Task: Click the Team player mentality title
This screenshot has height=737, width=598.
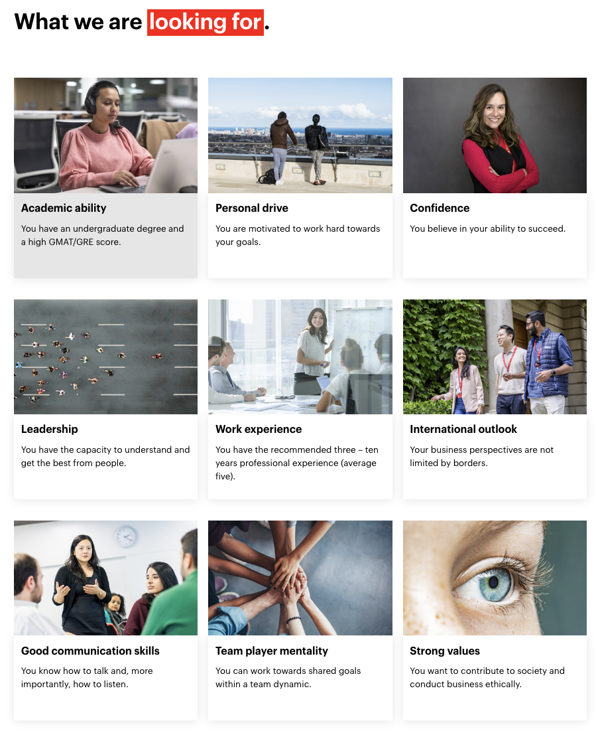Action: click(x=272, y=651)
